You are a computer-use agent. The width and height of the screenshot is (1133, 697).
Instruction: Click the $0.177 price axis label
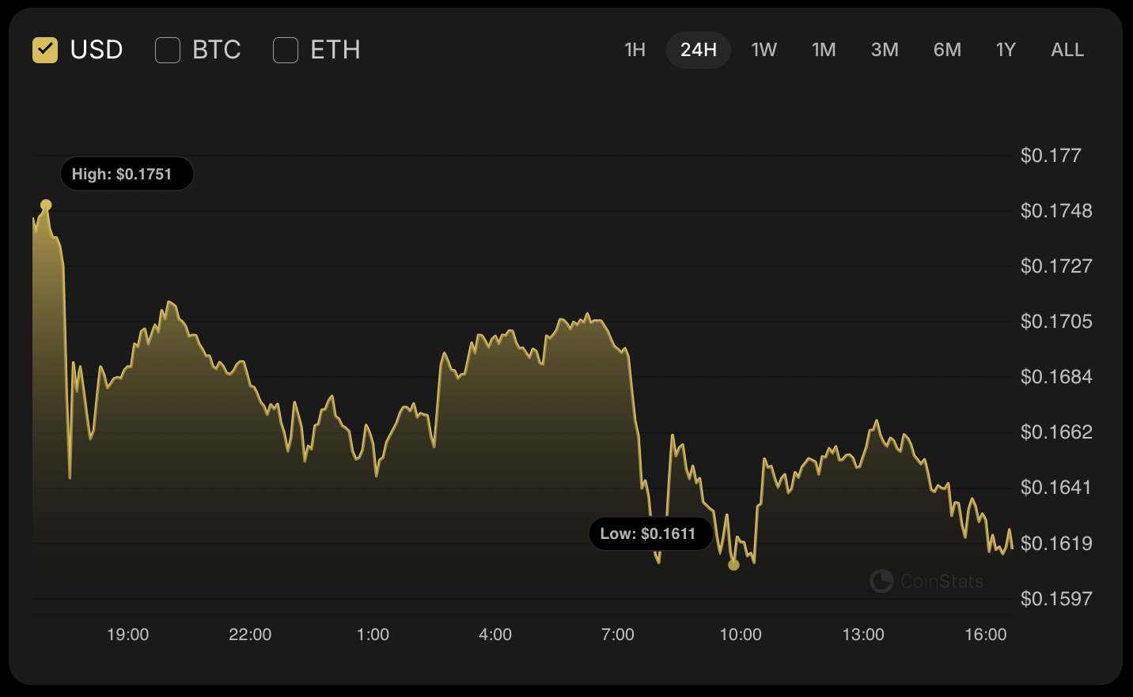coord(1052,156)
